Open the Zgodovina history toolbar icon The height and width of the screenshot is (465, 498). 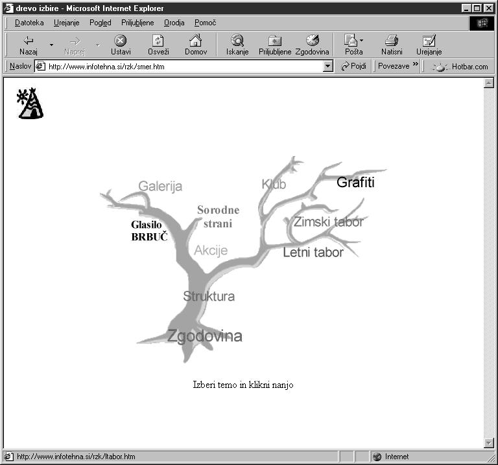pyautogui.click(x=312, y=40)
